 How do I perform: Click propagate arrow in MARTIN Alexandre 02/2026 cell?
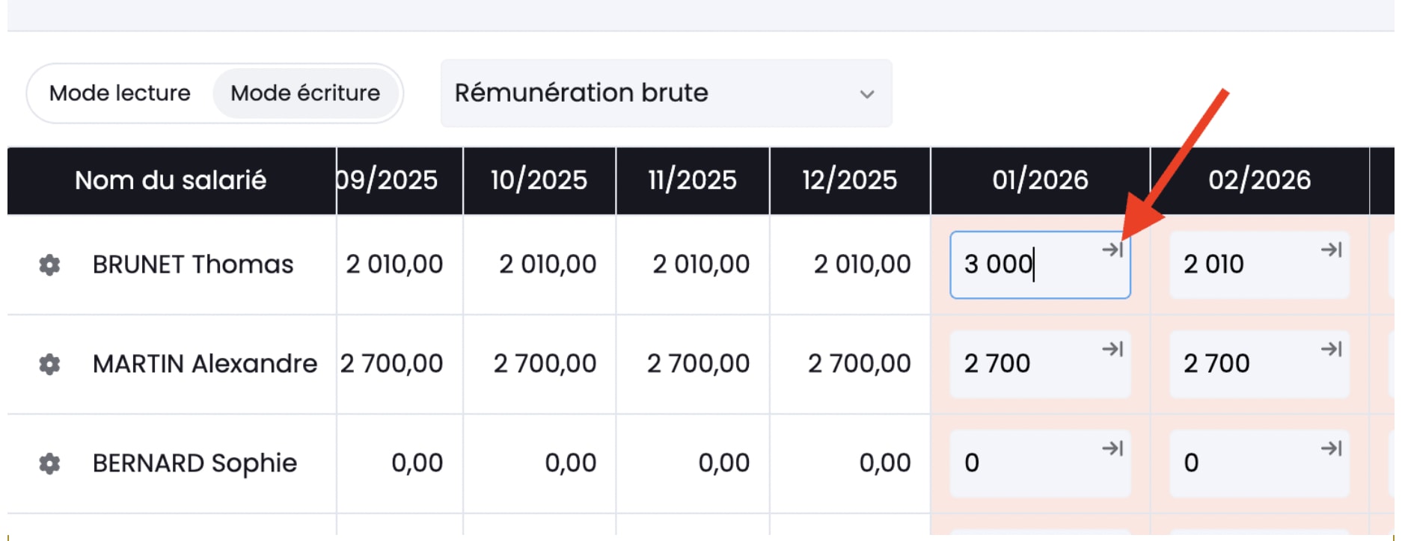pos(1331,349)
